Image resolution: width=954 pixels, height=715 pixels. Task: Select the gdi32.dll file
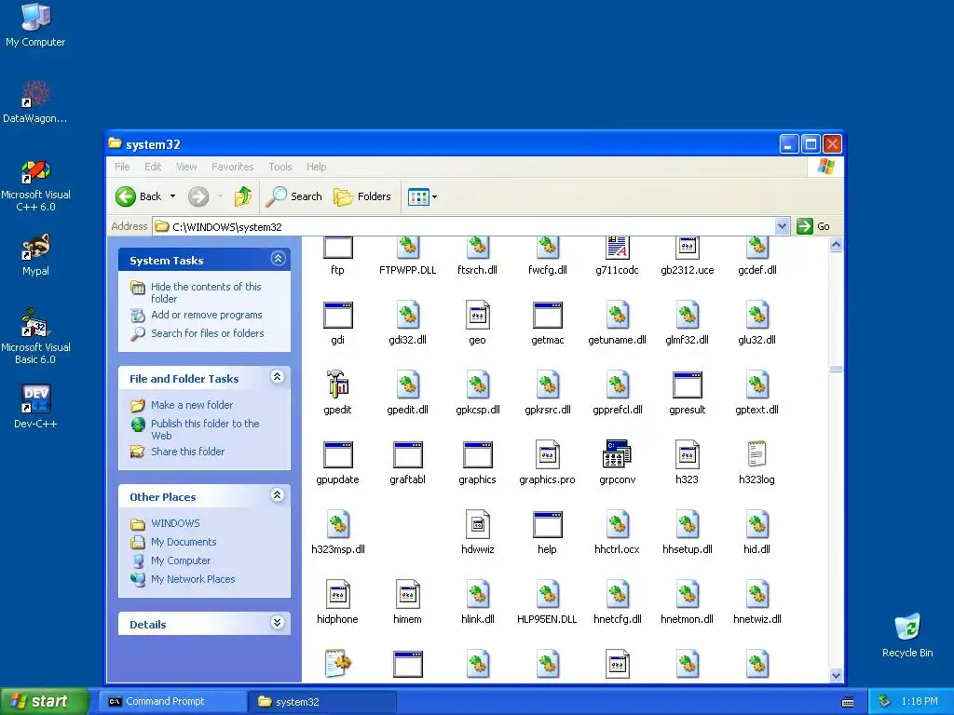coord(408,316)
